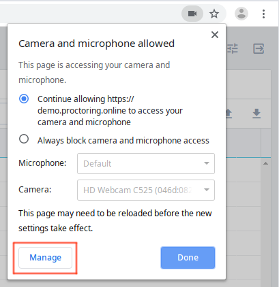Image resolution: width=279 pixels, height=287 pixels.
Task: Click the camera icon in address bar
Action: click(192, 14)
